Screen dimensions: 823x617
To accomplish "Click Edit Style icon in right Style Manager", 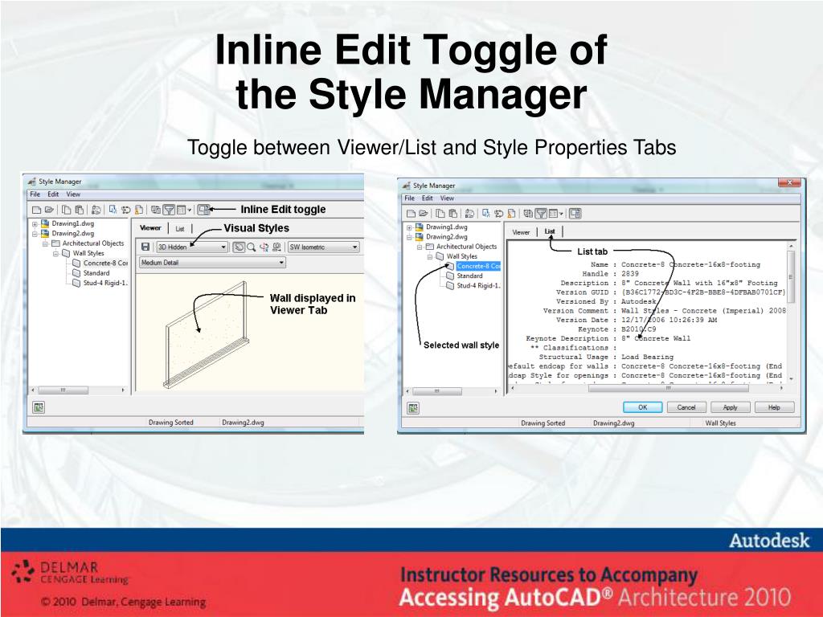I will pyautogui.click(x=469, y=214).
